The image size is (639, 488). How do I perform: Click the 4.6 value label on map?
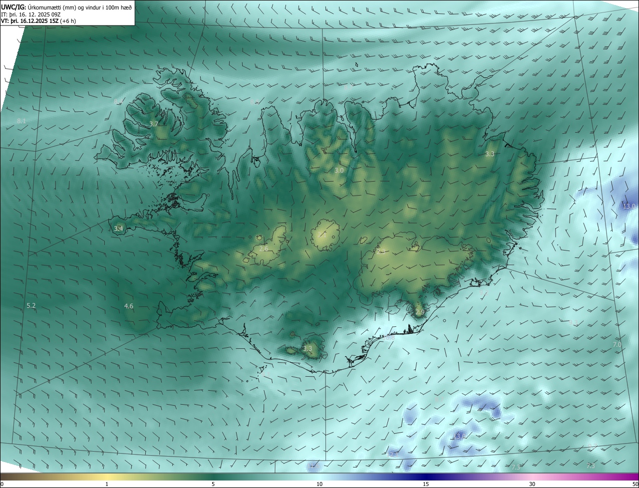tap(129, 306)
